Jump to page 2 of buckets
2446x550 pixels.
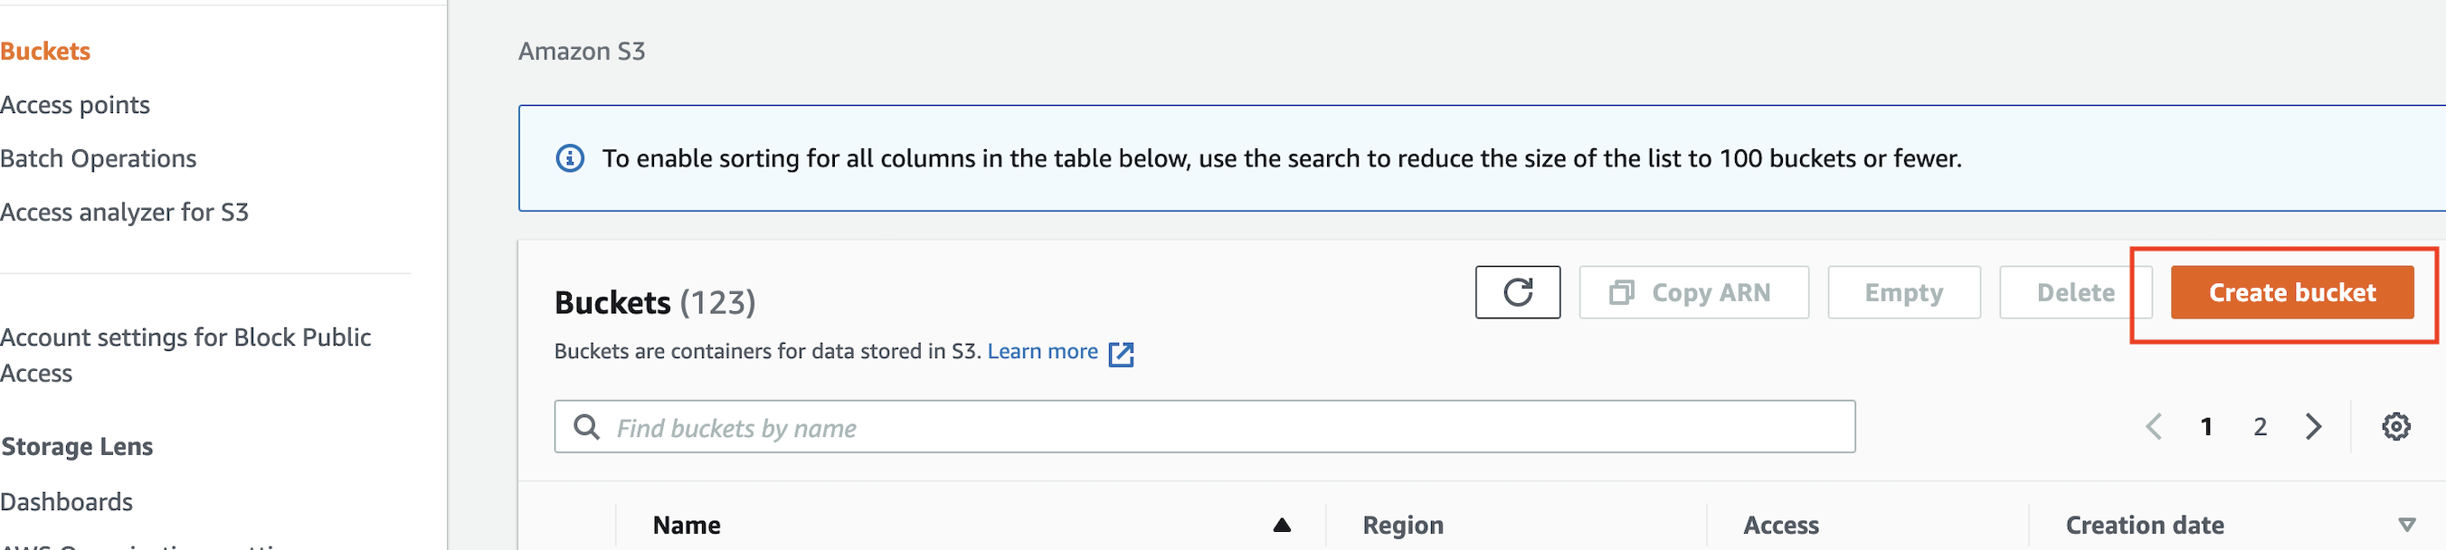coord(2260,426)
